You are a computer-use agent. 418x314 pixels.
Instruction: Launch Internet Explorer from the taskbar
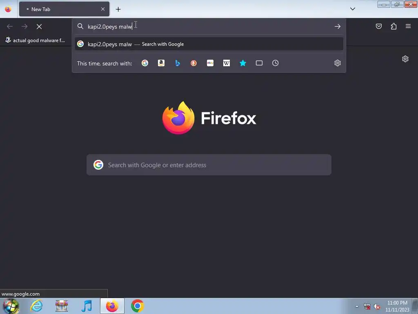tap(36, 306)
